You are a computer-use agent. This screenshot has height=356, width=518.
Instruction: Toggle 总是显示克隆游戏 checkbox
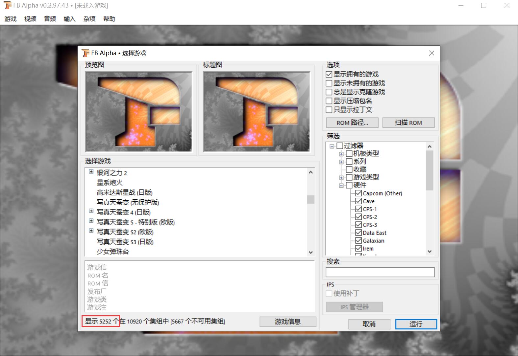click(x=329, y=92)
